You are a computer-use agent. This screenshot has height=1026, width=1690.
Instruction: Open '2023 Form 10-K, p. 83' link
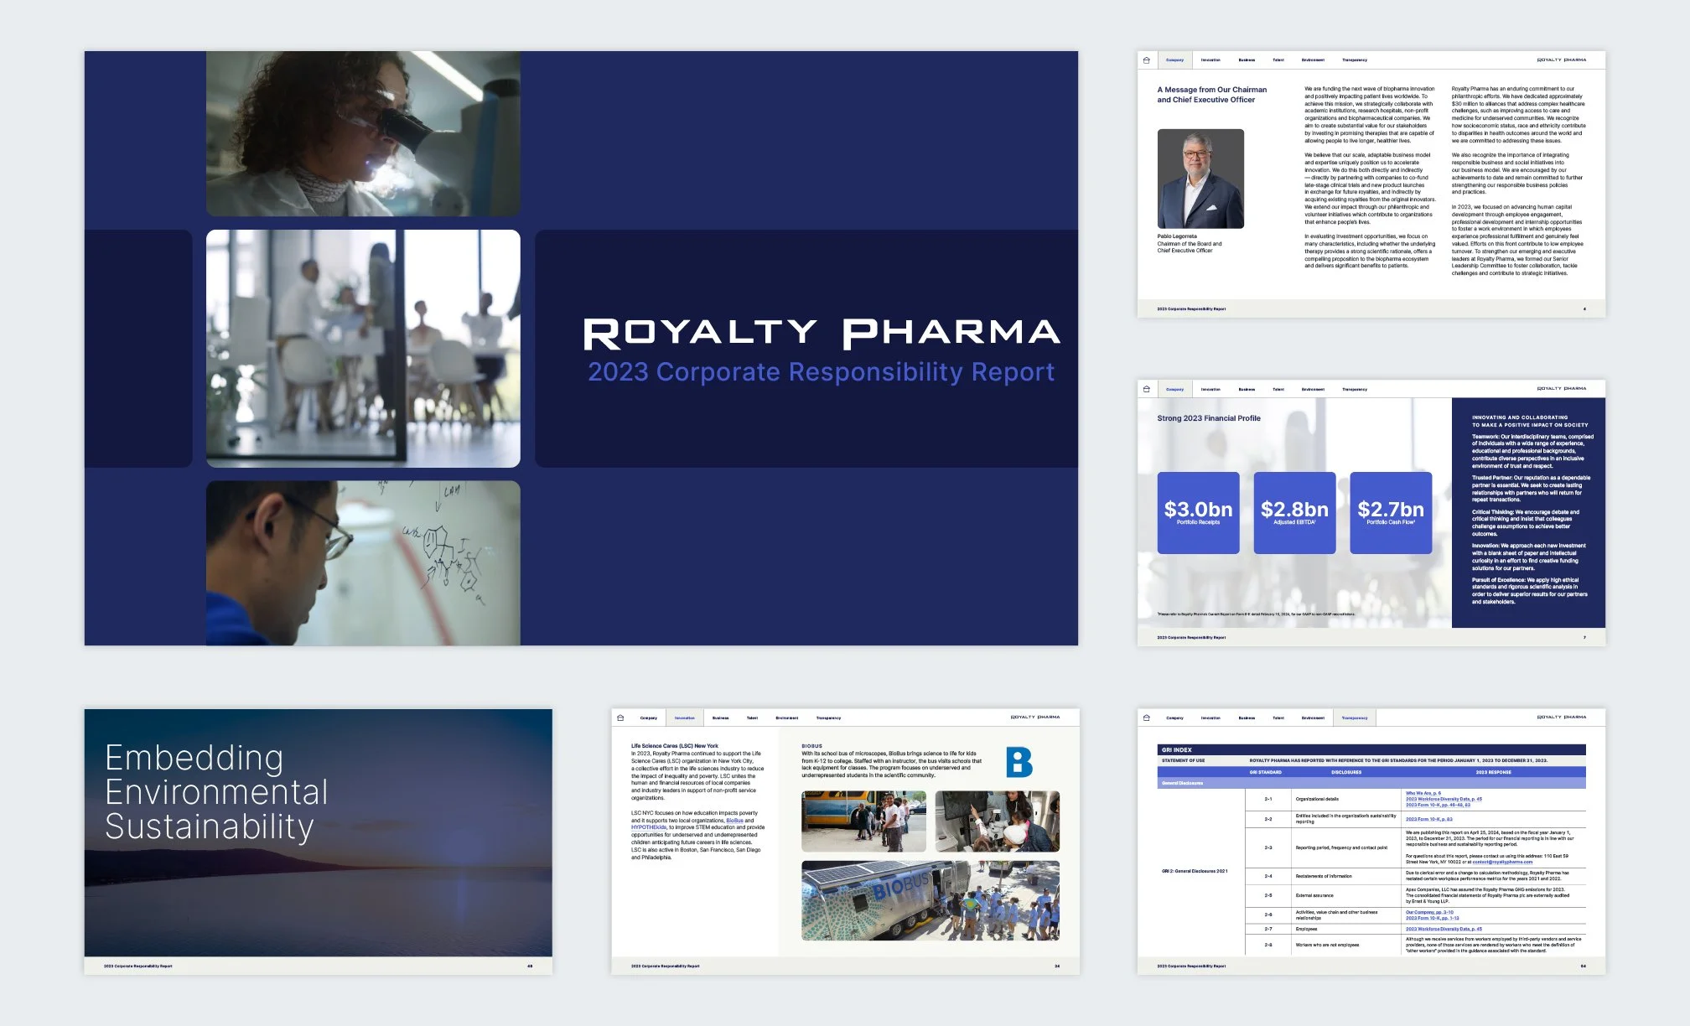[x=1428, y=819]
